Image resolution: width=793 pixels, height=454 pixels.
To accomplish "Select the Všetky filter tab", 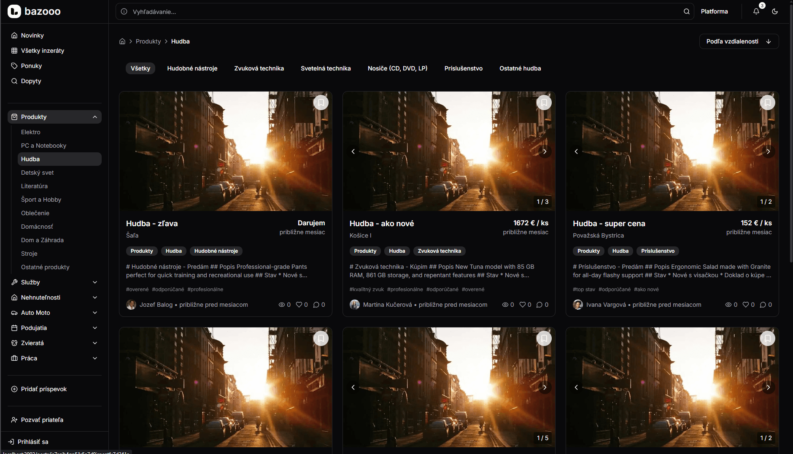I will point(140,68).
